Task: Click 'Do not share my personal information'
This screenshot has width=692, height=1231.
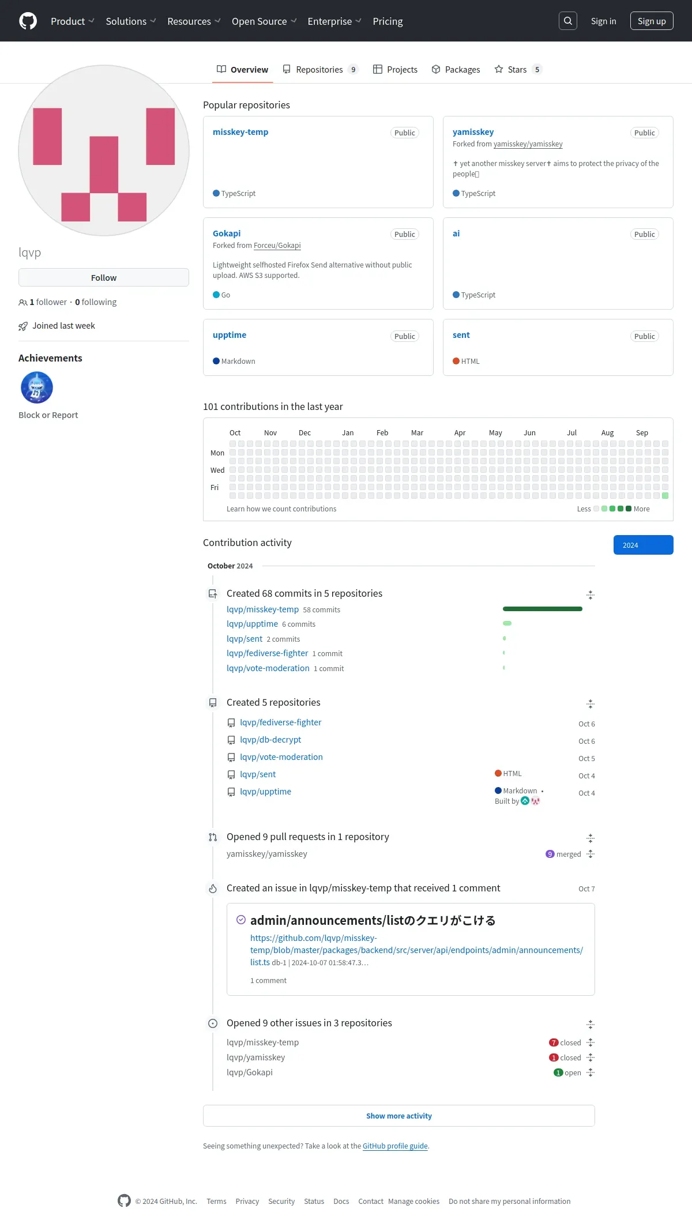Action: [x=509, y=1201]
